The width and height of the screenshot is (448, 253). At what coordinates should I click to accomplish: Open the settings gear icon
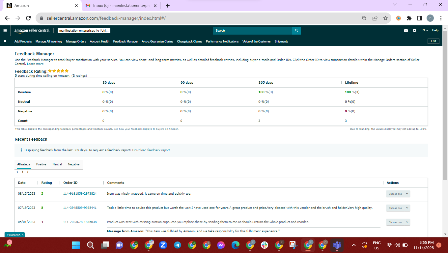pyautogui.click(x=414, y=31)
